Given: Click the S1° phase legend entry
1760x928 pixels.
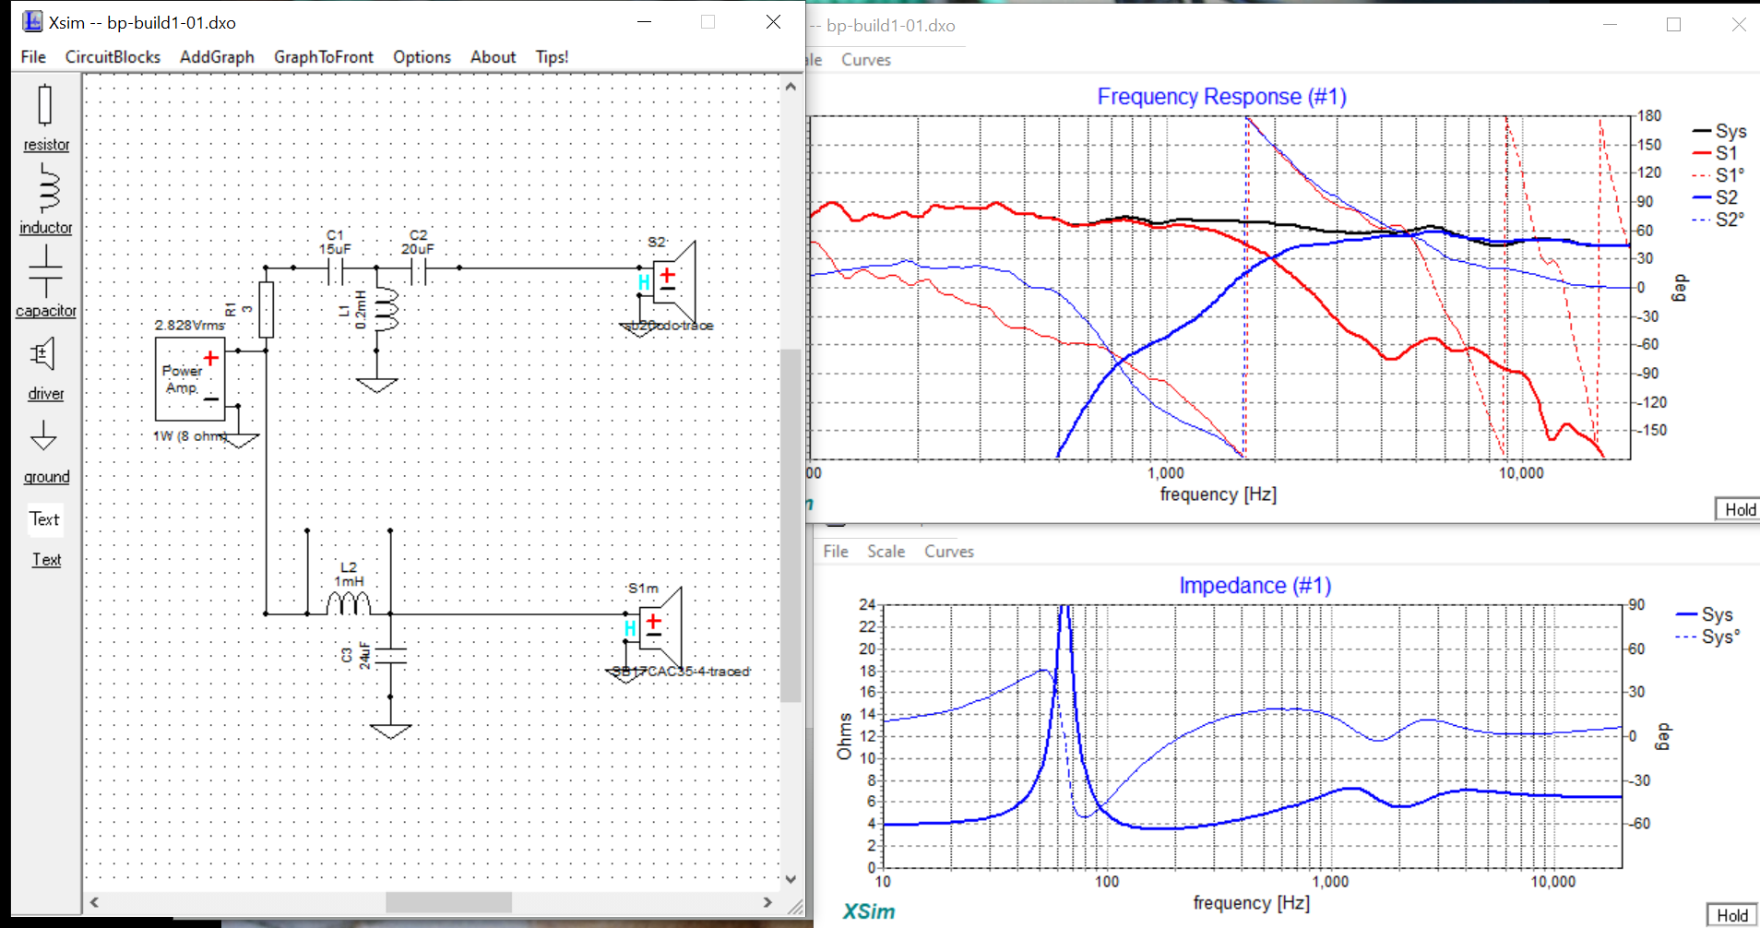Looking at the screenshot, I should [x=1719, y=175].
